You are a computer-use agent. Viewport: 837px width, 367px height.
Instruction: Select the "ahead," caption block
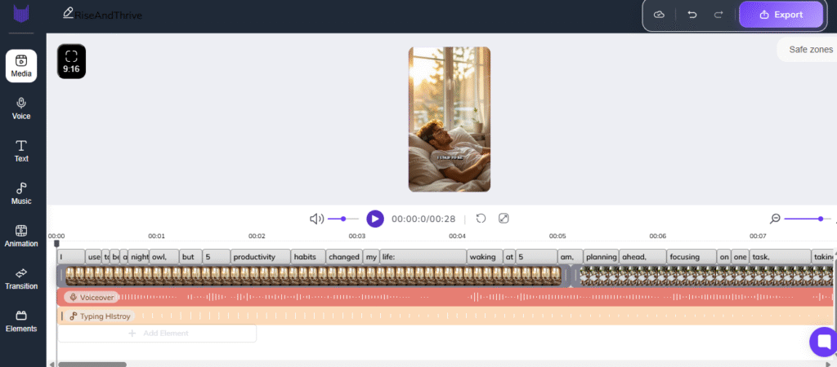(x=642, y=257)
